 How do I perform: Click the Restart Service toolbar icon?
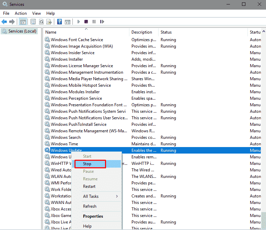click(x=102, y=22)
